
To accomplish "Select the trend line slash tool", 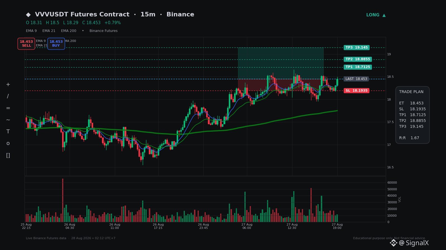I will click(x=8, y=96).
